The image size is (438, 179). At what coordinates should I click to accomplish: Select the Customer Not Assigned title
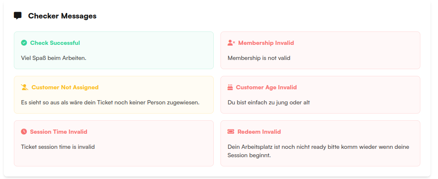tap(65, 87)
